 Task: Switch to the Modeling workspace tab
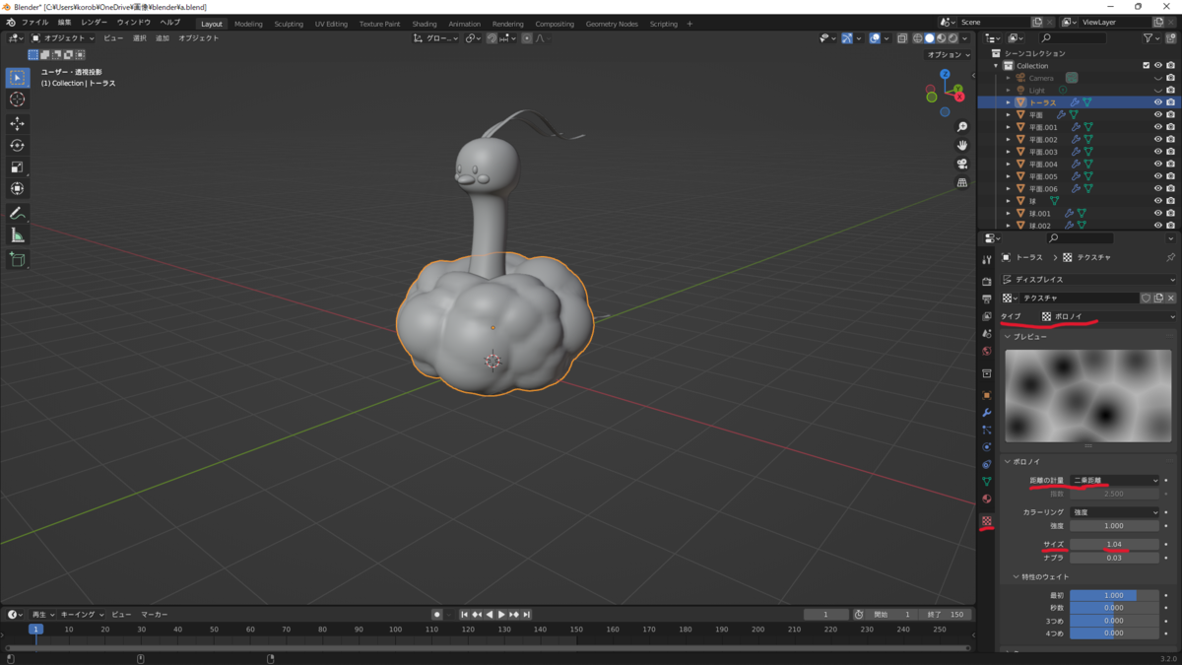tap(248, 24)
